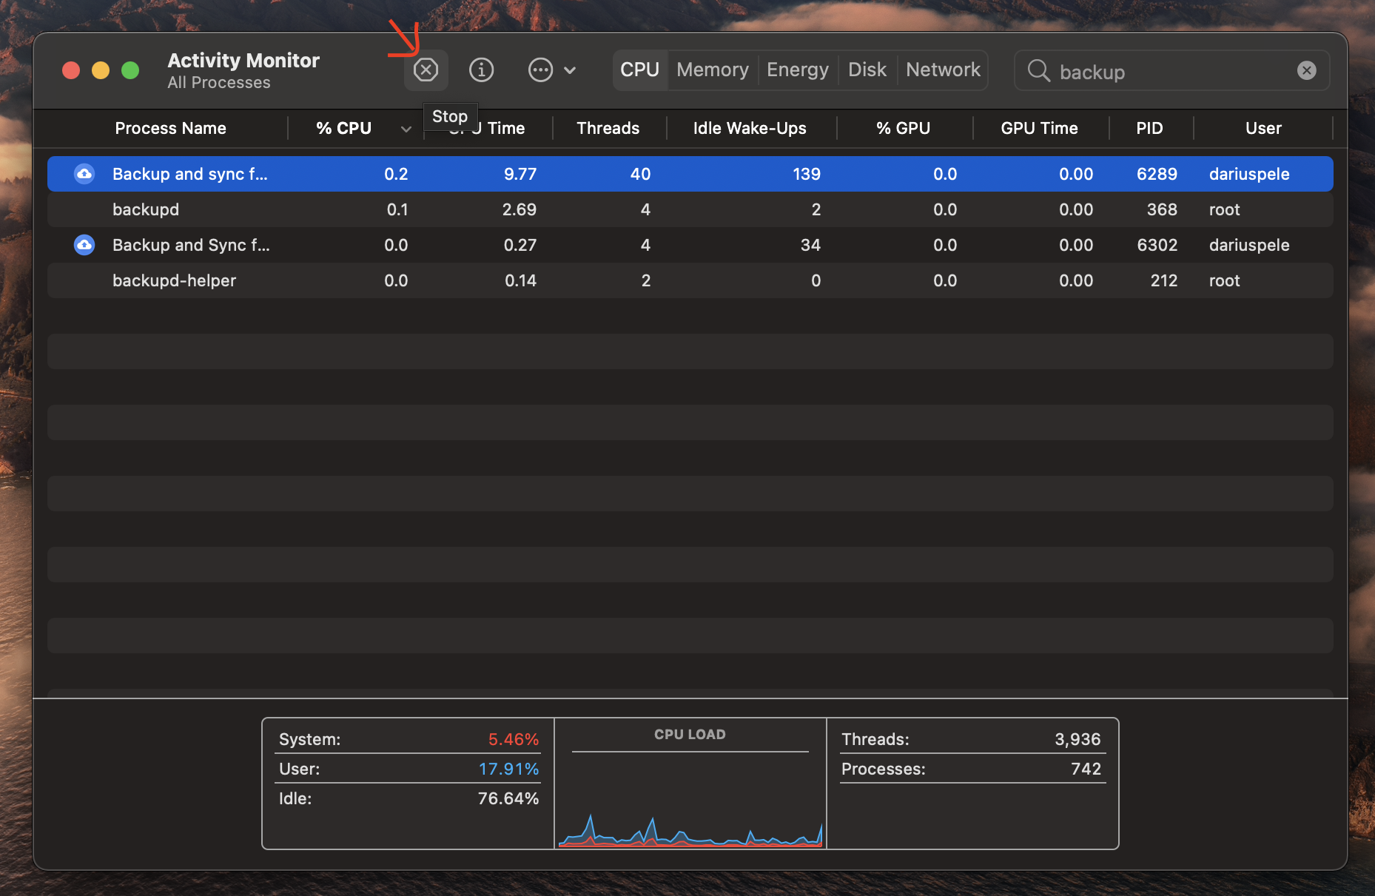
Task: Show the Disk tab
Action: click(867, 70)
